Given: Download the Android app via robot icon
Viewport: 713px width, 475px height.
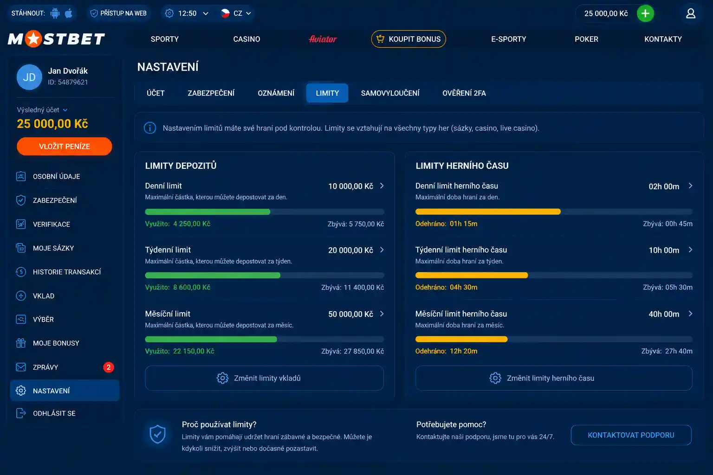Looking at the screenshot, I should [55, 13].
